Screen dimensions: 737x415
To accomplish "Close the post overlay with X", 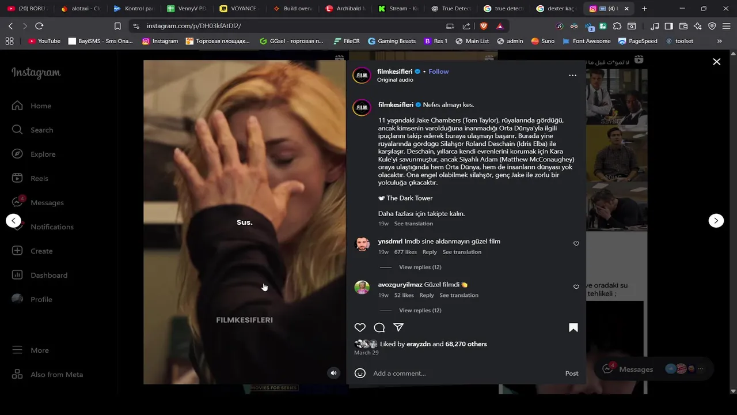I will point(716,62).
